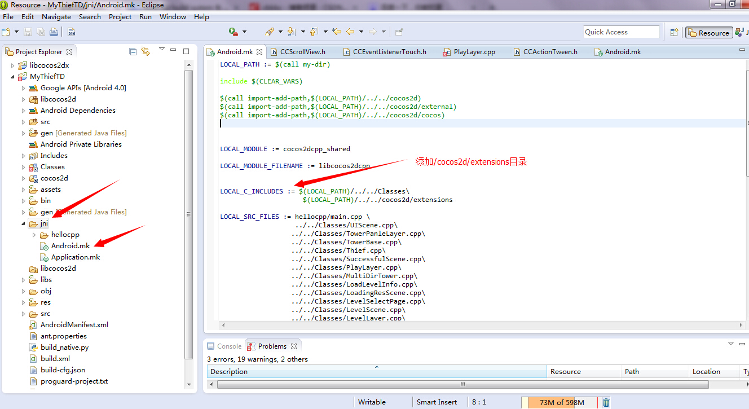Click the Save icon in the toolbar
Viewport: 749px width, 409px height.
(29, 32)
